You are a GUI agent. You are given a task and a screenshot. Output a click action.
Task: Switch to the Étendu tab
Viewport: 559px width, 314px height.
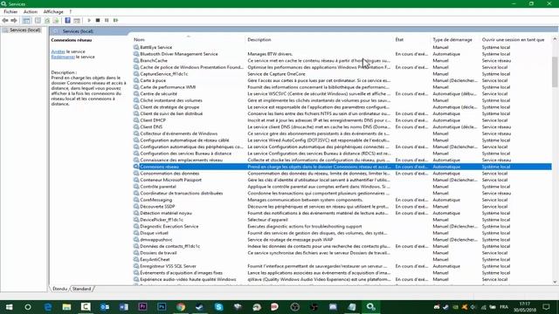(59, 289)
